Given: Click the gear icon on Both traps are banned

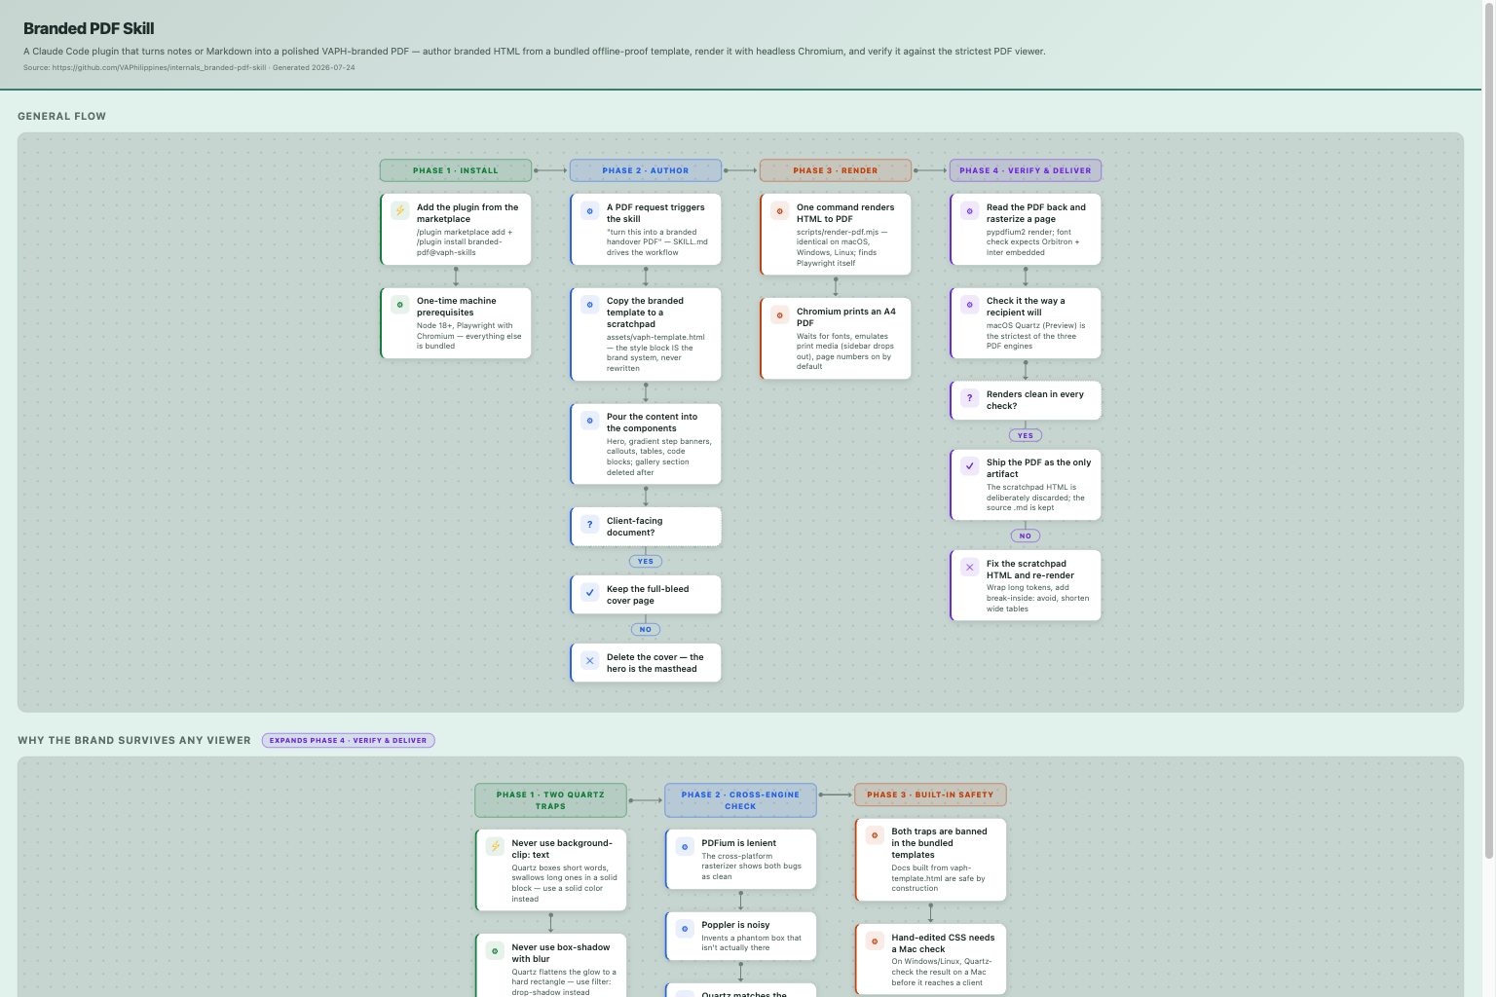Looking at the screenshot, I should [875, 834].
